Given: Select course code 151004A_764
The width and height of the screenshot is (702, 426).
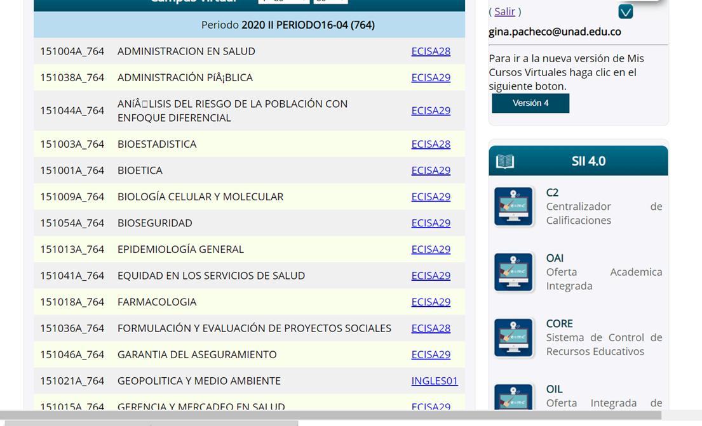Looking at the screenshot, I should (x=72, y=51).
